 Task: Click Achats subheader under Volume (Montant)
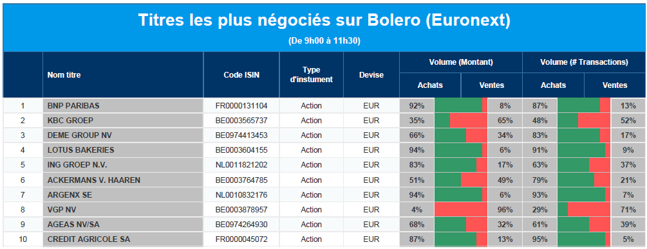click(x=430, y=85)
